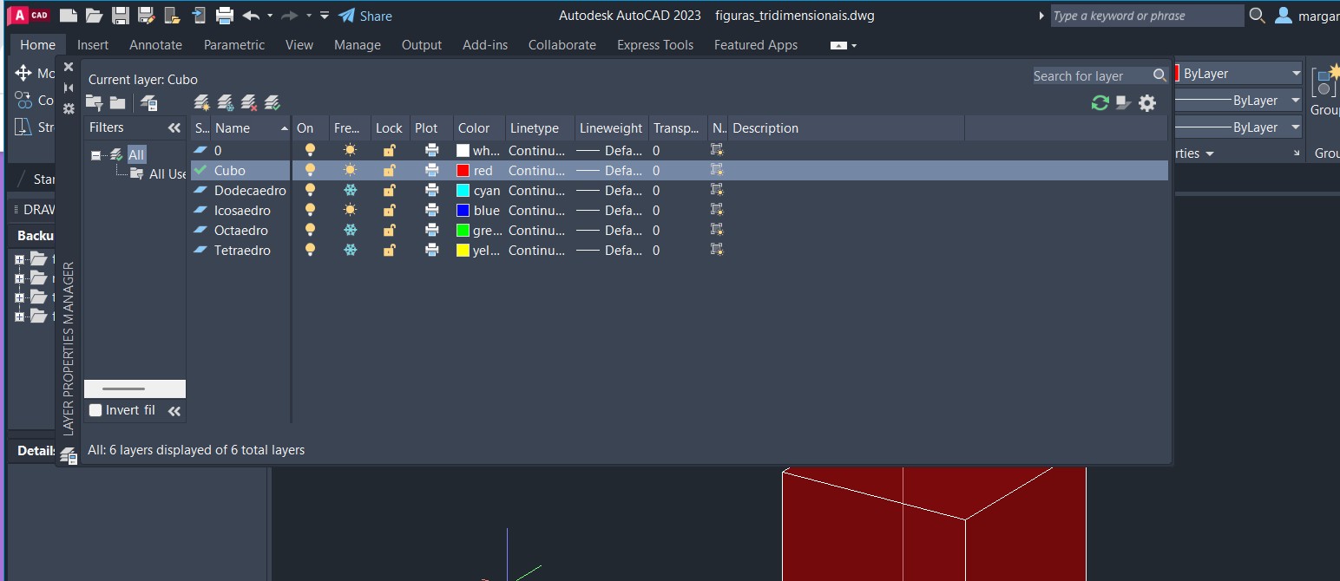Click the Open file icon in Quick Access

coord(94,16)
